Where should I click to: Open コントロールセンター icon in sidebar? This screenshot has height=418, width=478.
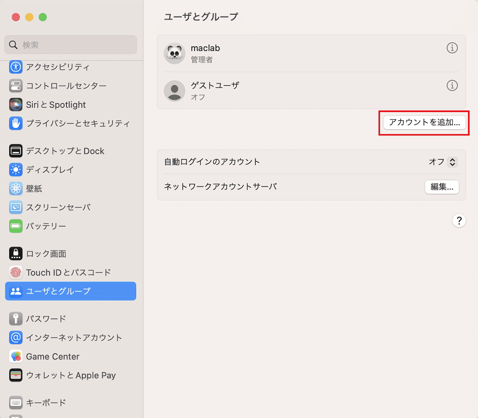coord(16,86)
